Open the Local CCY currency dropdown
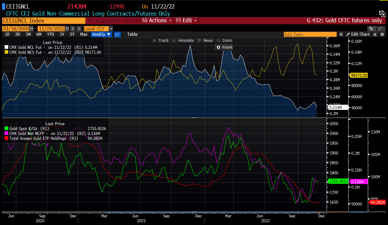The image size is (388, 225). pos(98,28)
